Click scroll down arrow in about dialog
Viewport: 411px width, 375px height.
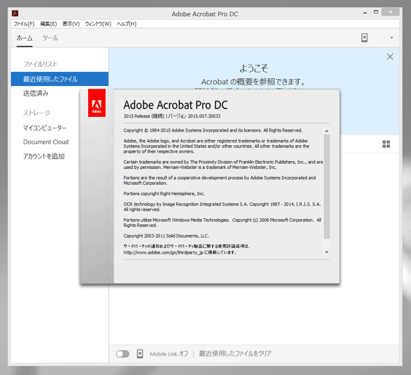click(326, 252)
